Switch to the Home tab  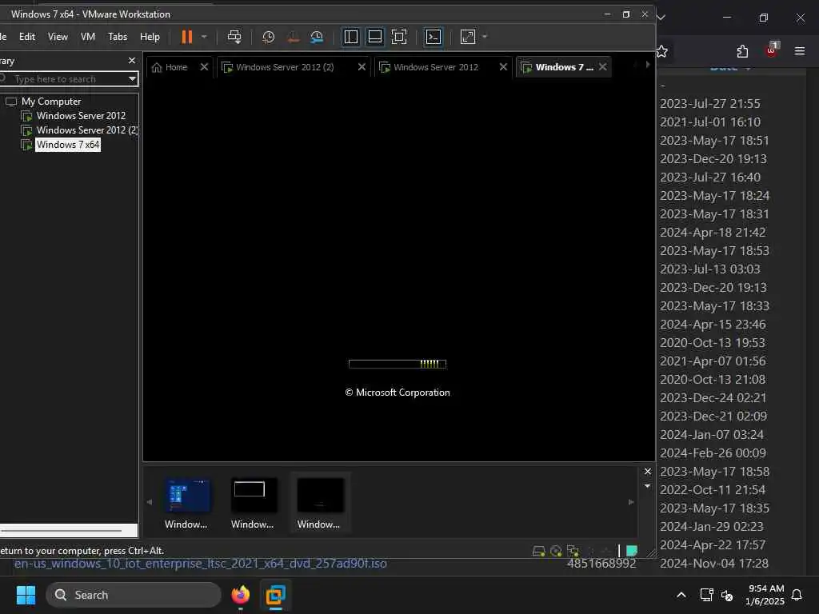click(170, 67)
